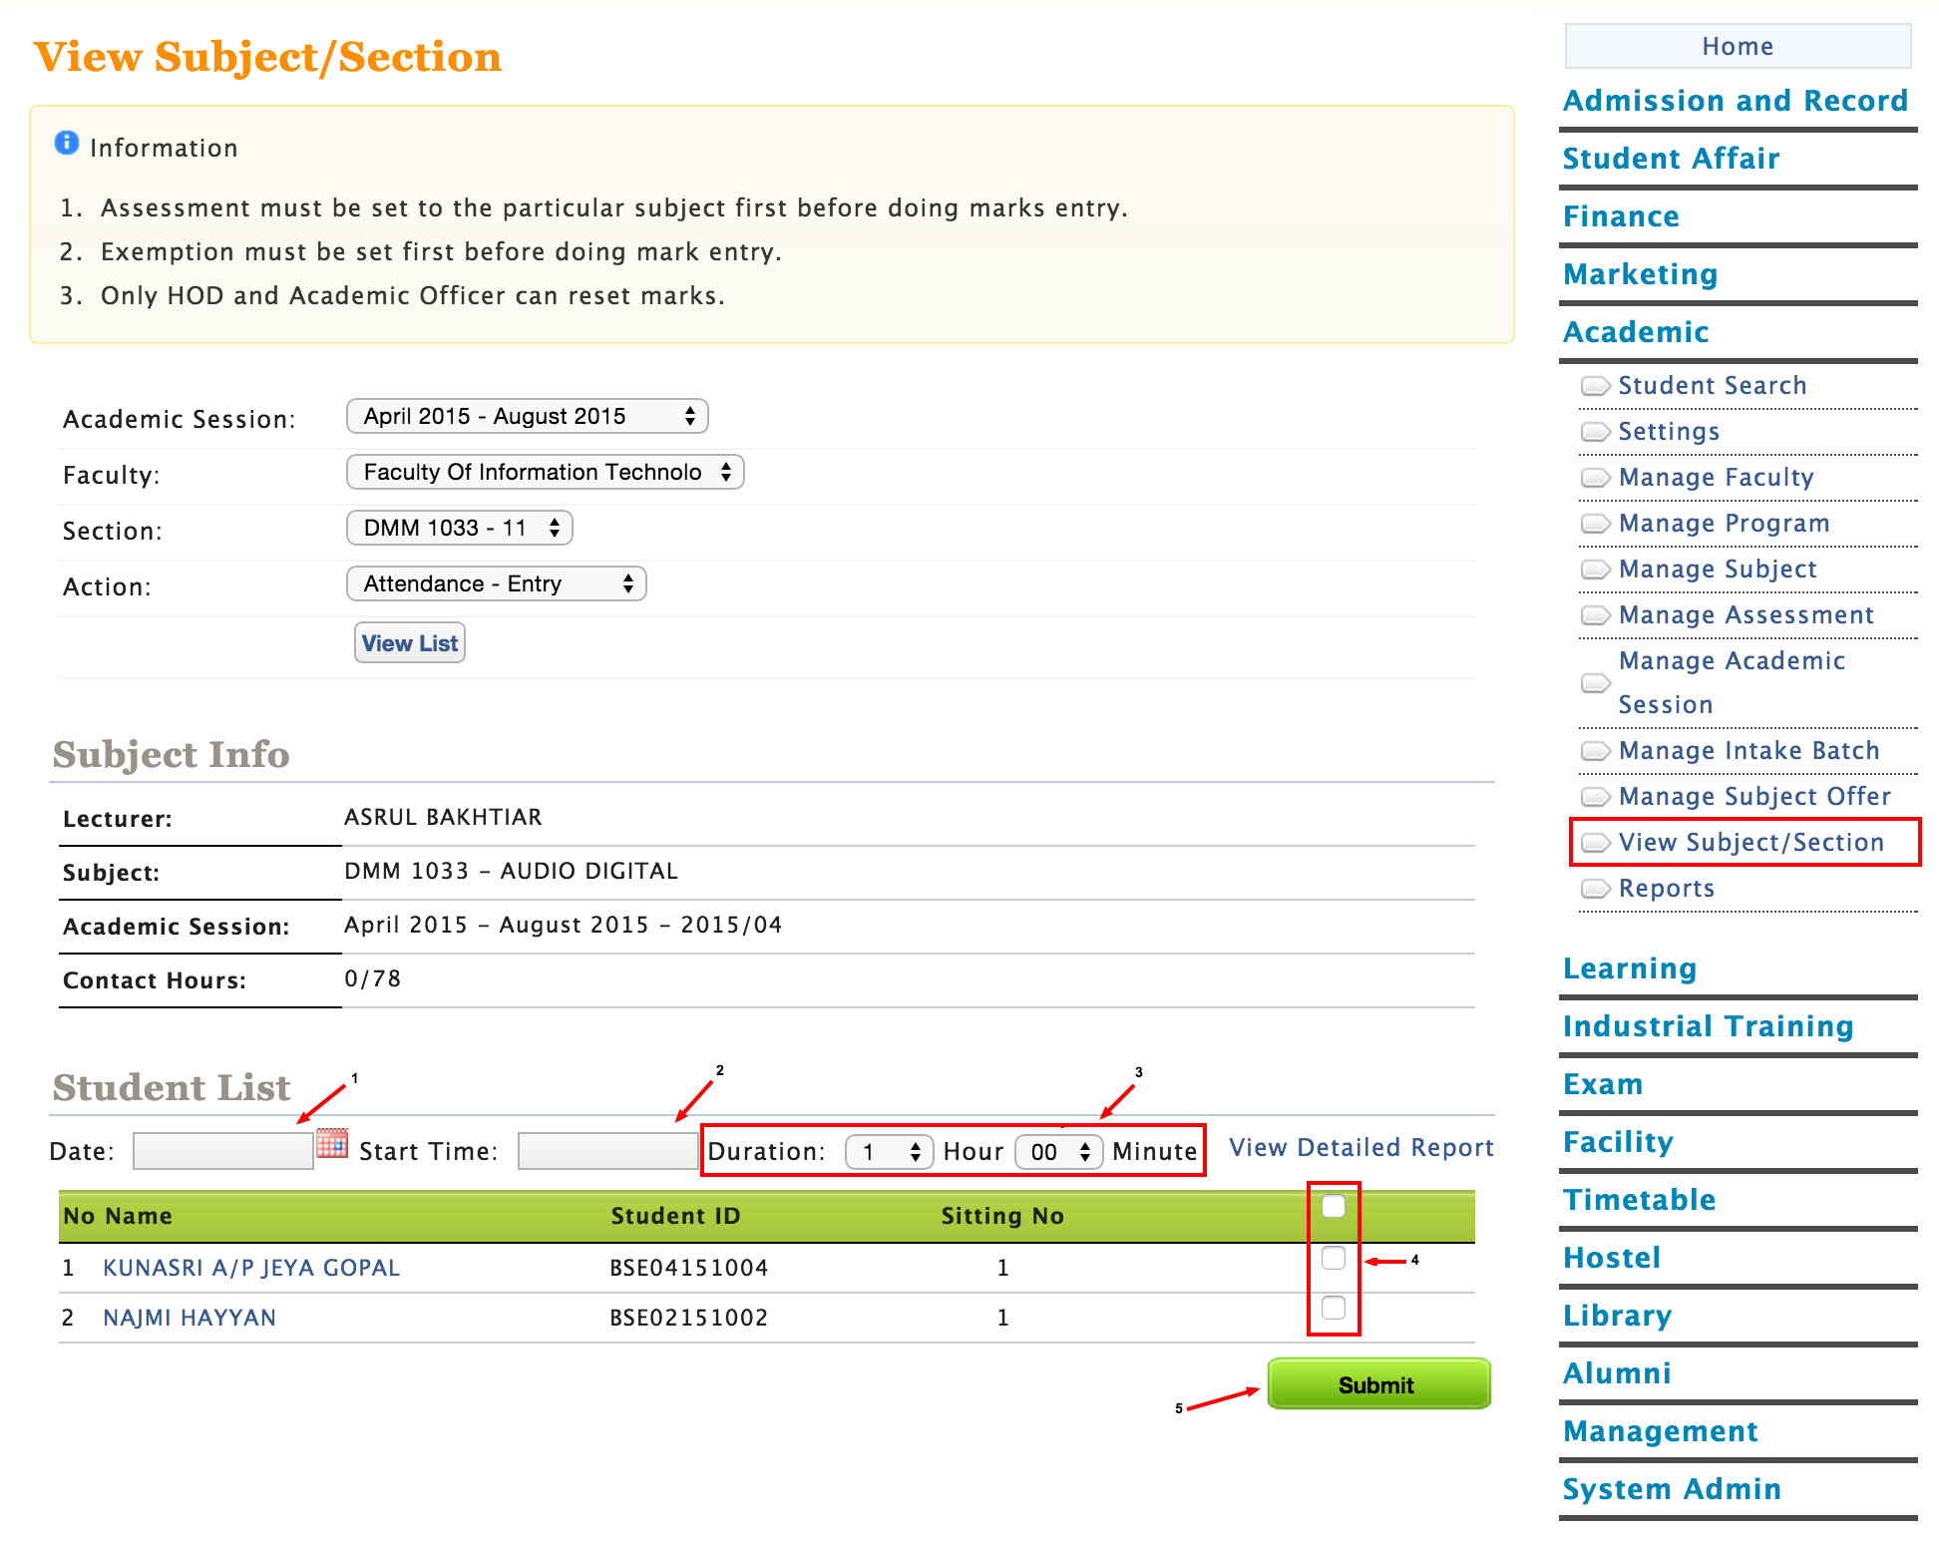This screenshot has height=1541, width=1939.
Task: Open the date picker calendar icon
Action: [x=332, y=1143]
